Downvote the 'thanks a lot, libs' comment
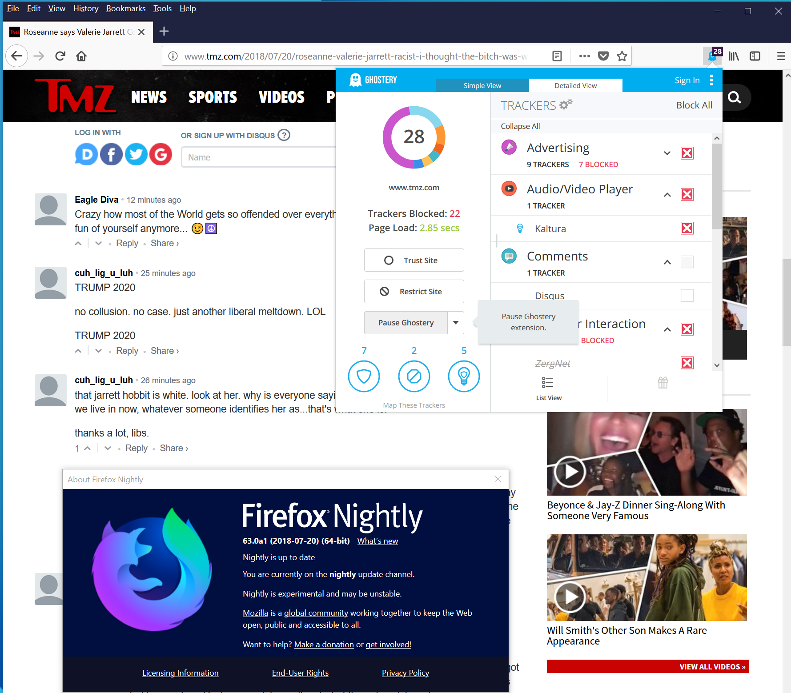The height and width of the screenshot is (693, 791). [108, 448]
